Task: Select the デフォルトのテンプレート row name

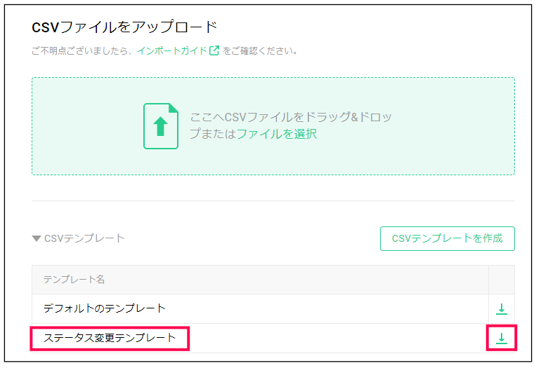Action: (x=104, y=308)
